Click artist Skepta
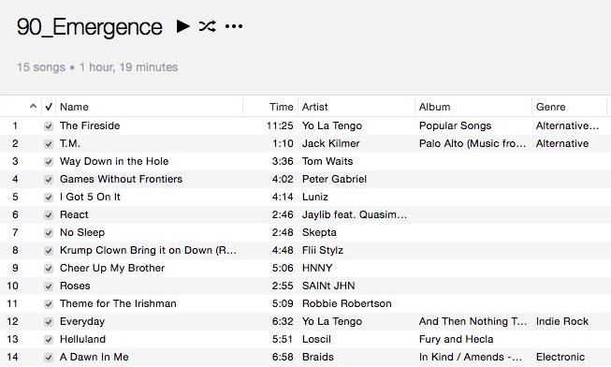Viewport: 611px width, 367px height. pos(319,232)
